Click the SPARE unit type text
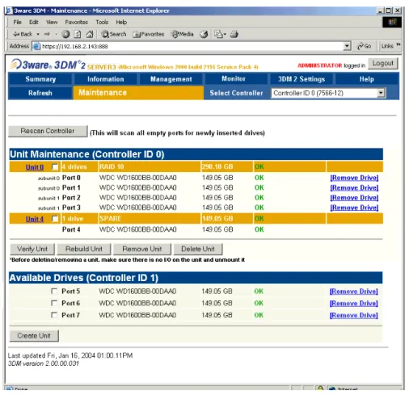Image resolution: width=409 pixels, height=395 pixels. (110, 219)
